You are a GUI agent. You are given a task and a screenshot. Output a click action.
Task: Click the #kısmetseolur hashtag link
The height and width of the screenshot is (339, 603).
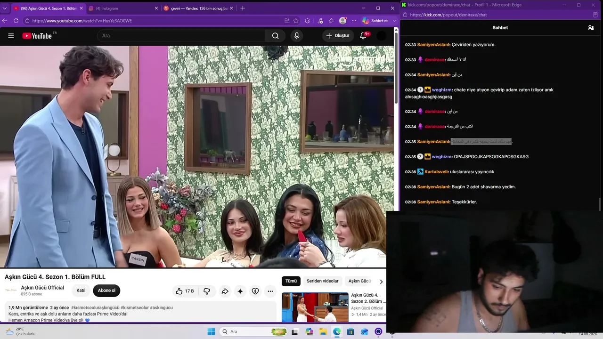[134, 307]
